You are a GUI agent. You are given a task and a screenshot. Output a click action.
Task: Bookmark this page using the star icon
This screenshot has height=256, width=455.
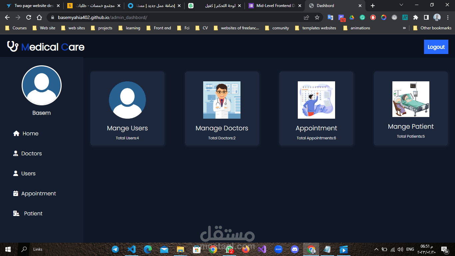point(317,17)
